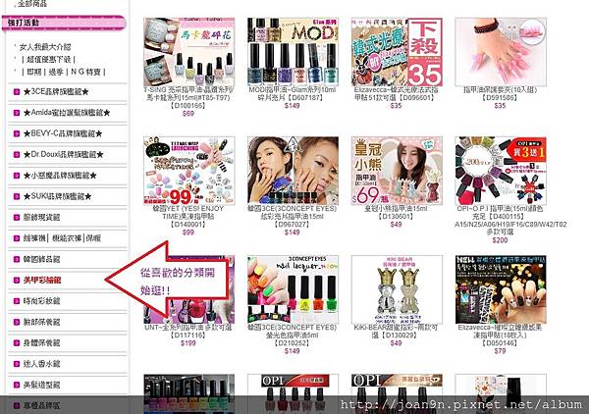Click the $79 price under Elizavecca D050146
Viewport: 589px width, 414px height.
500,351
